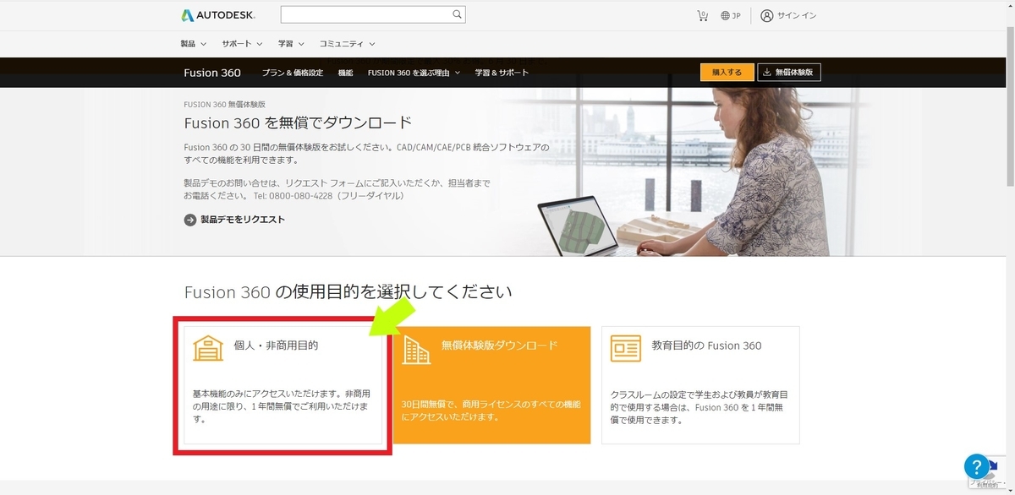
Task: Click the サイン イン person icon
Action: (765, 14)
